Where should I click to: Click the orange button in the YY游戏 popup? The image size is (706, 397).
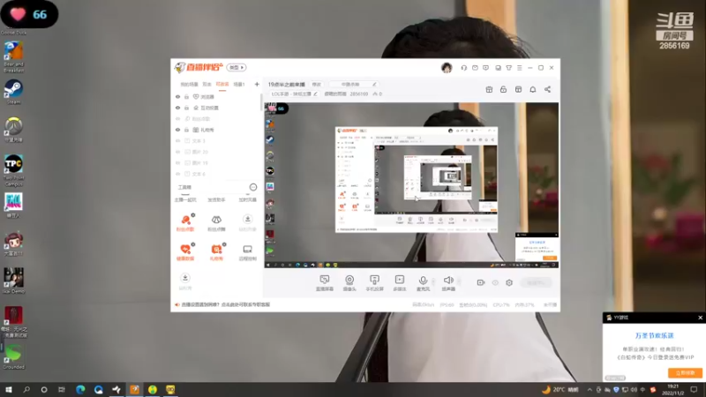[685, 372]
